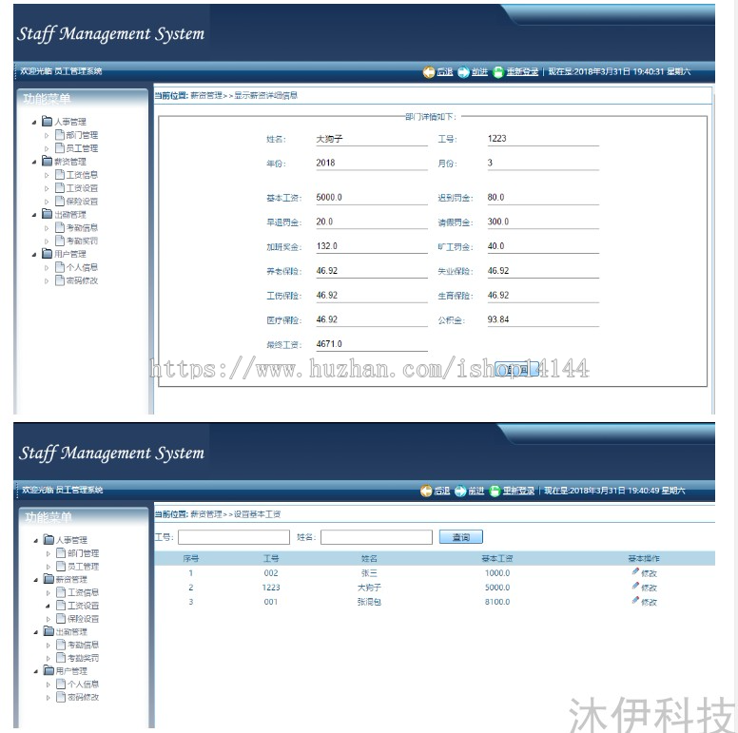The width and height of the screenshot is (738, 733).
Task: Click the 后退 back arrow icon on 设置基本工资 screen
Action: pos(426,491)
